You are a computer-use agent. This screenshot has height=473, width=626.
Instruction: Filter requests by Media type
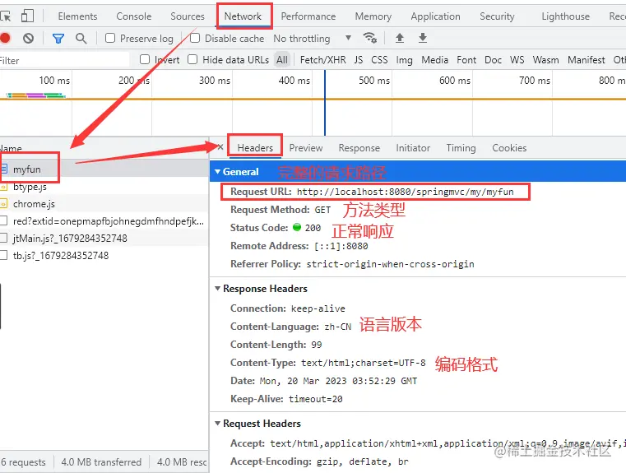pos(435,60)
